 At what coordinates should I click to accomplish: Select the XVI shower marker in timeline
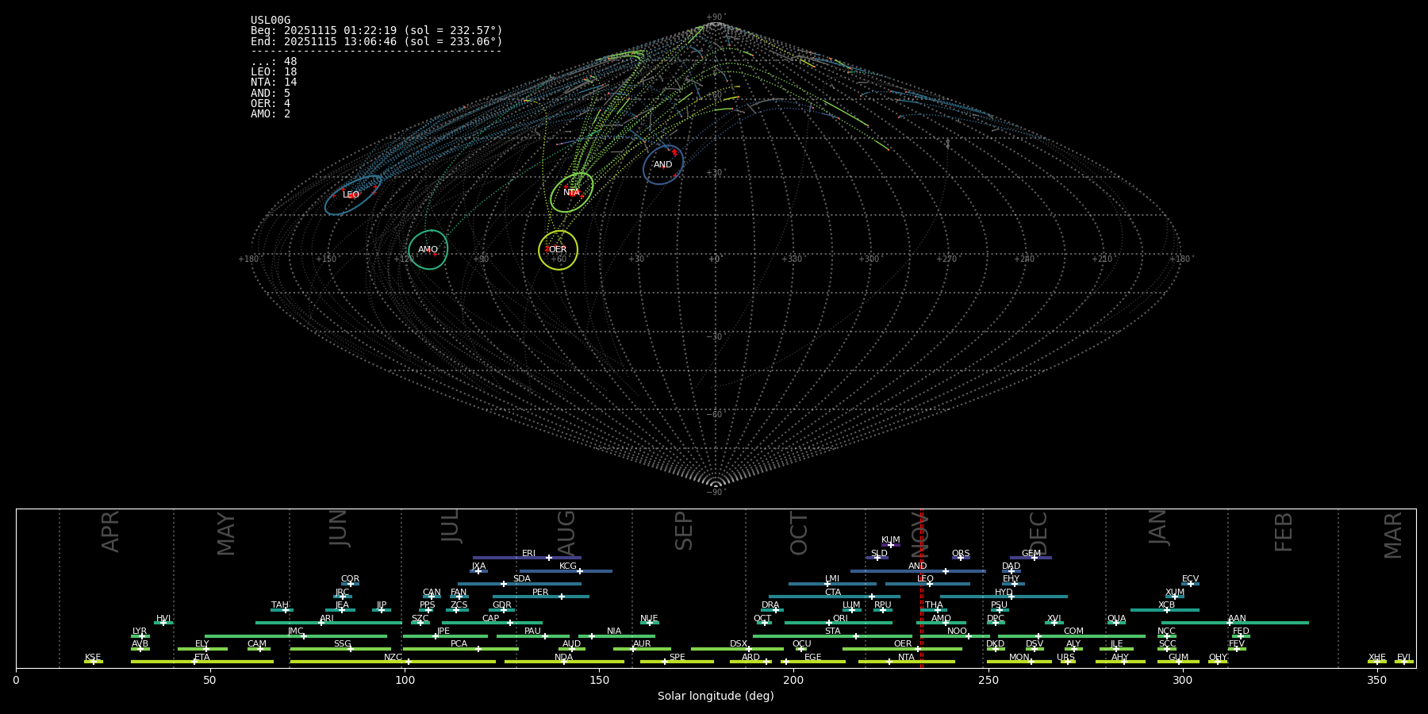[1054, 623]
